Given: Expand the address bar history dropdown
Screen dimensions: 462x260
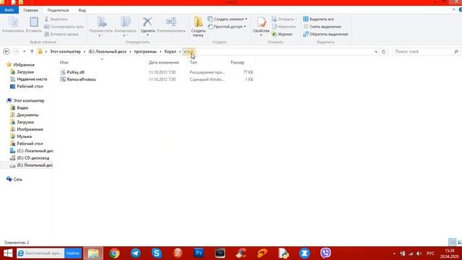Looking at the screenshot, I should [376, 51].
